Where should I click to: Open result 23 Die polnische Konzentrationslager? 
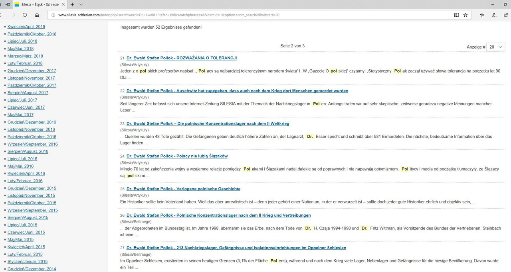click(208, 123)
